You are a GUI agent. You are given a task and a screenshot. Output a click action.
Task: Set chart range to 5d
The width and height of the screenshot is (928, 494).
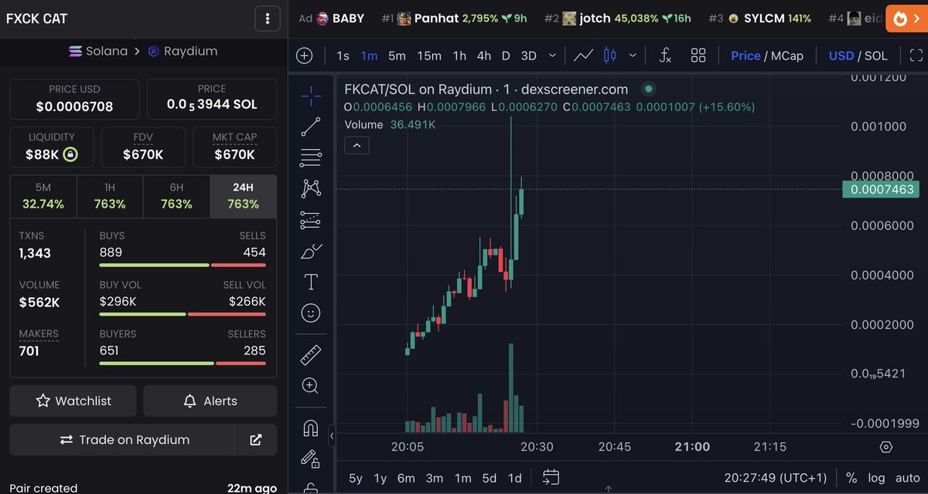point(490,478)
